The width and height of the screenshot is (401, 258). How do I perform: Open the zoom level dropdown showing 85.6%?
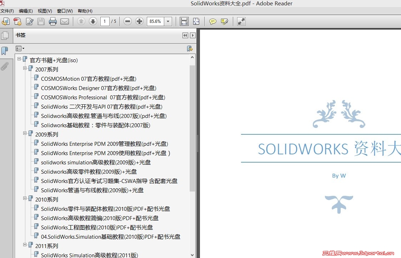coord(167,21)
